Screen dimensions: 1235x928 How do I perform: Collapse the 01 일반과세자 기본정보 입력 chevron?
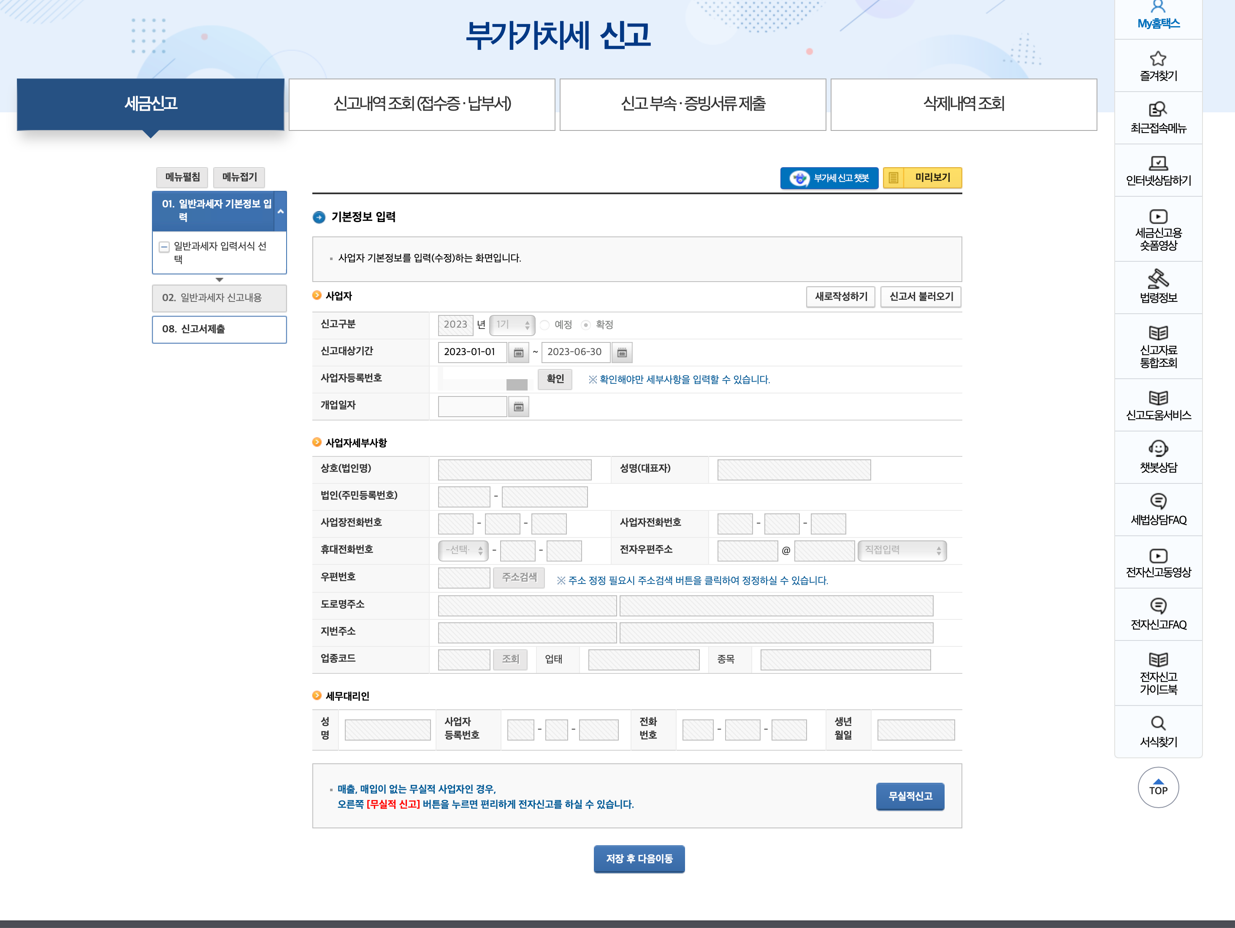click(280, 211)
